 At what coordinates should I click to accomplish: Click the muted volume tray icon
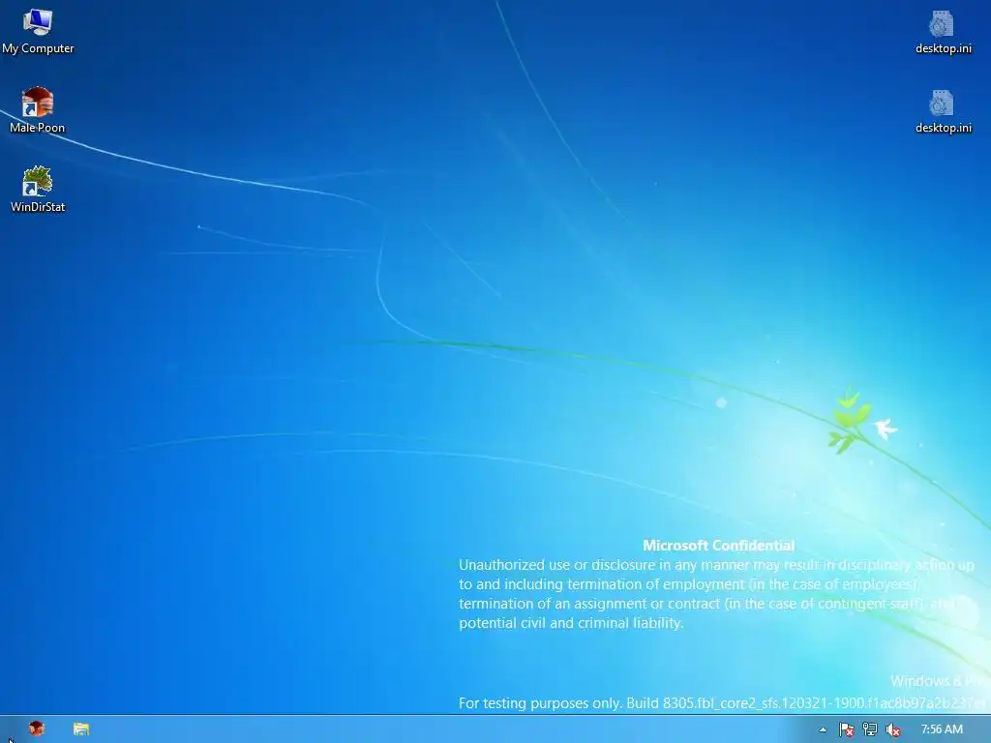[x=893, y=729]
